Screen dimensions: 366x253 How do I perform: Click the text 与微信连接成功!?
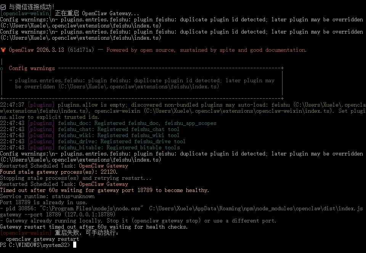31,7
